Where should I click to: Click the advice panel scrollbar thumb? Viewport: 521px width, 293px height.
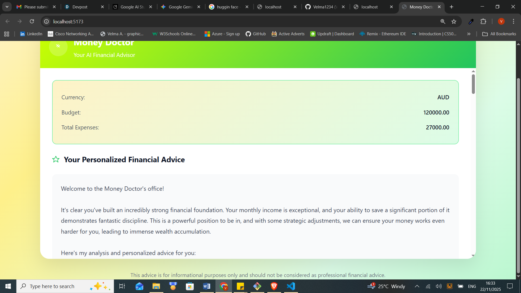(x=473, y=84)
